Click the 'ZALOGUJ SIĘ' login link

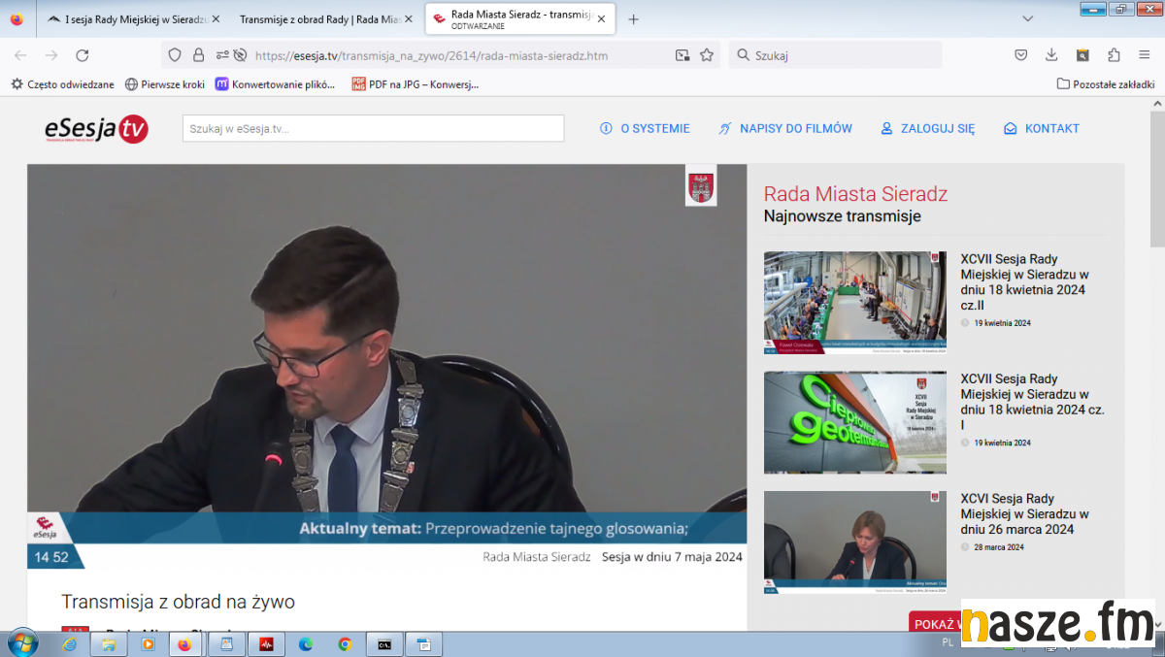pyautogui.click(x=927, y=128)
